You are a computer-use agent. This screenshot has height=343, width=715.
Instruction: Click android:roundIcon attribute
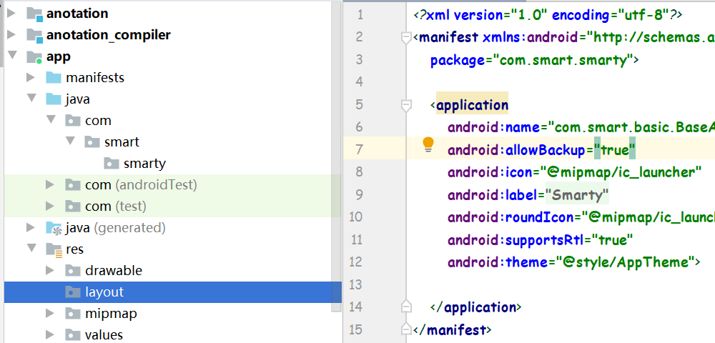pyautogui.click(x=511, y=217)
